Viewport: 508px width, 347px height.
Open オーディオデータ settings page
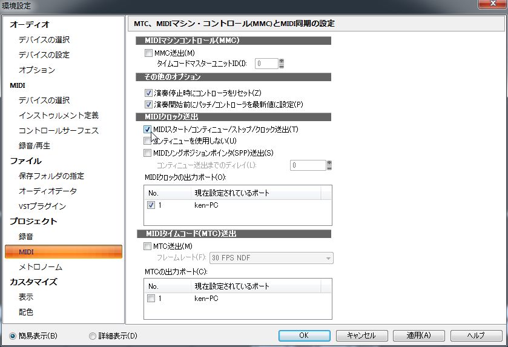[48, 191]
